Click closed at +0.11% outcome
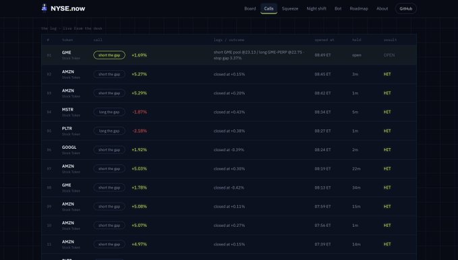Image resolution: width=458 pixels, height=260 pixels. [229, 206]
